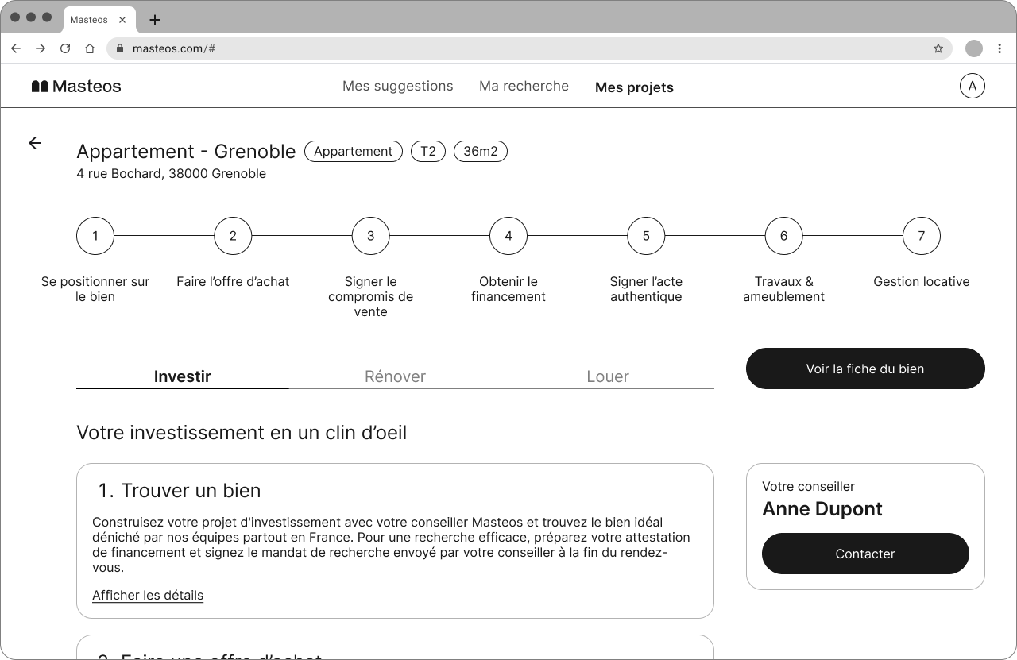Click the Travaux & ameublement step label
The width and height of the screenshot is (1017, 660).
784,289
